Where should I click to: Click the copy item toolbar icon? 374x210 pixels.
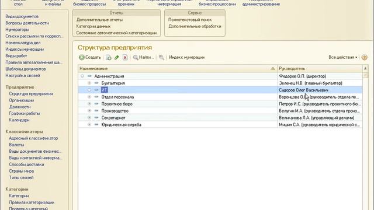click(109, 57)
